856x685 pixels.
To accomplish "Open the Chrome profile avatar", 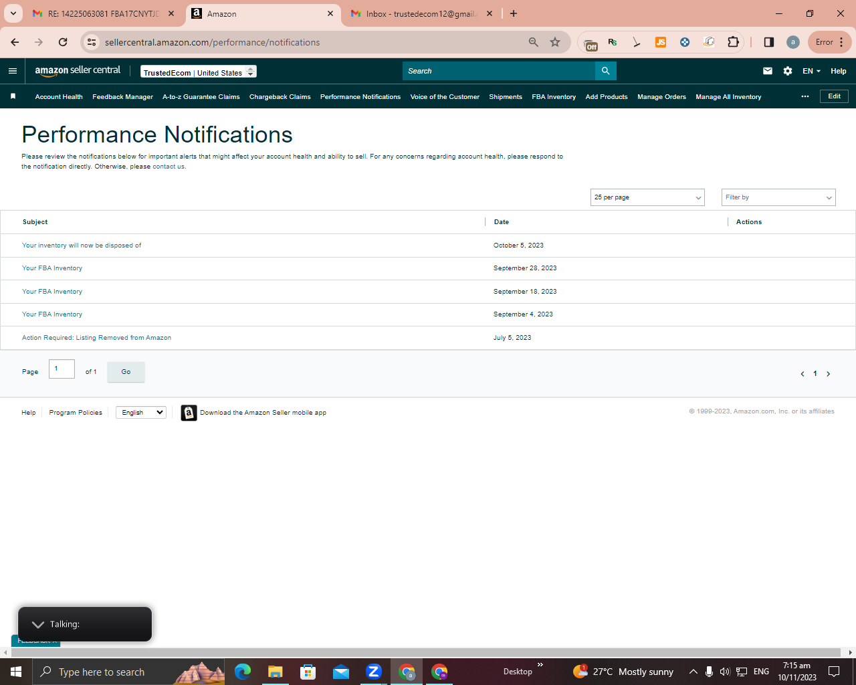I will pos(793,42).
